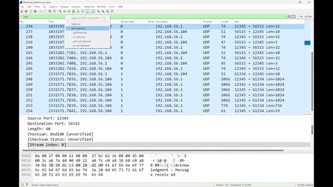Click the packet details horizontal scrollbar

click(x=153, y=150)
